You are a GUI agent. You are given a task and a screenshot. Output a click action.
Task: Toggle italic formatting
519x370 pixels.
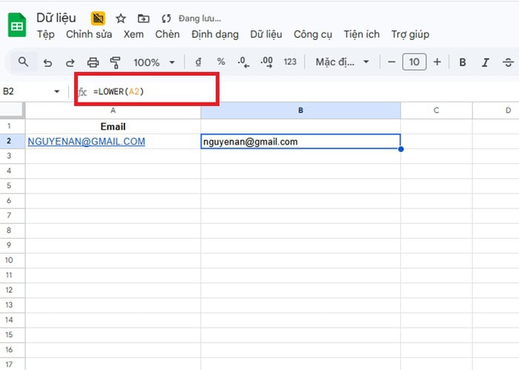click(x=486, y=62)
